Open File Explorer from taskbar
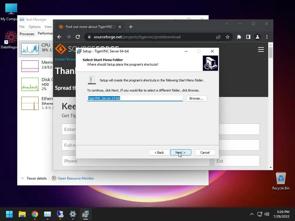The height and width of the screenshot is (221, 295). (22, 214)
